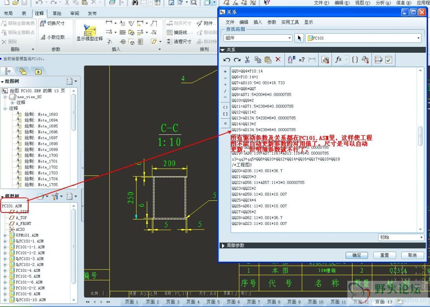The width and height of the screenshot is (430, 307).
Task: Click 清理尺寸 in the arrange group
Action: [x=179, y=41]
